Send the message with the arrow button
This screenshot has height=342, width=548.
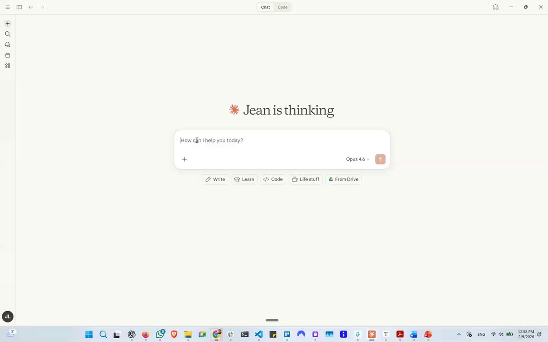[380, 159]
